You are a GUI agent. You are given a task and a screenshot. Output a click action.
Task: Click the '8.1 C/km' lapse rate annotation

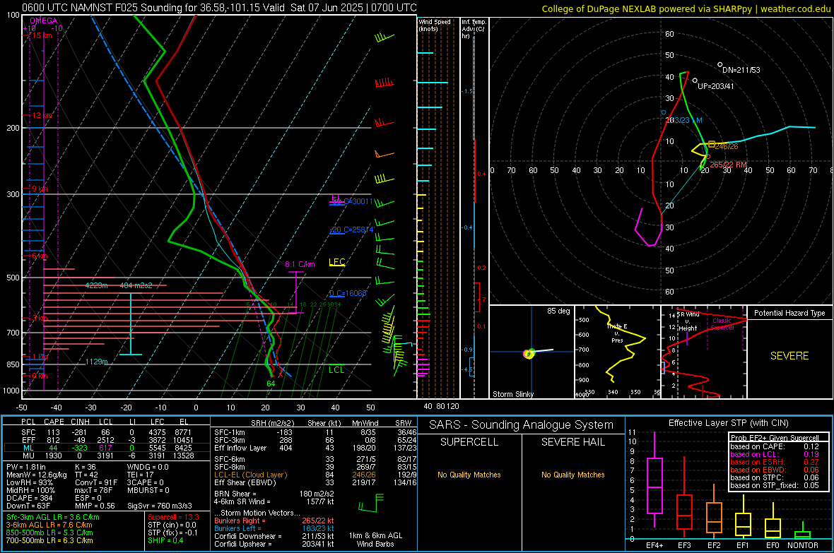point(300,264)
